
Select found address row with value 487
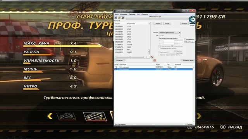pos(131,50)
